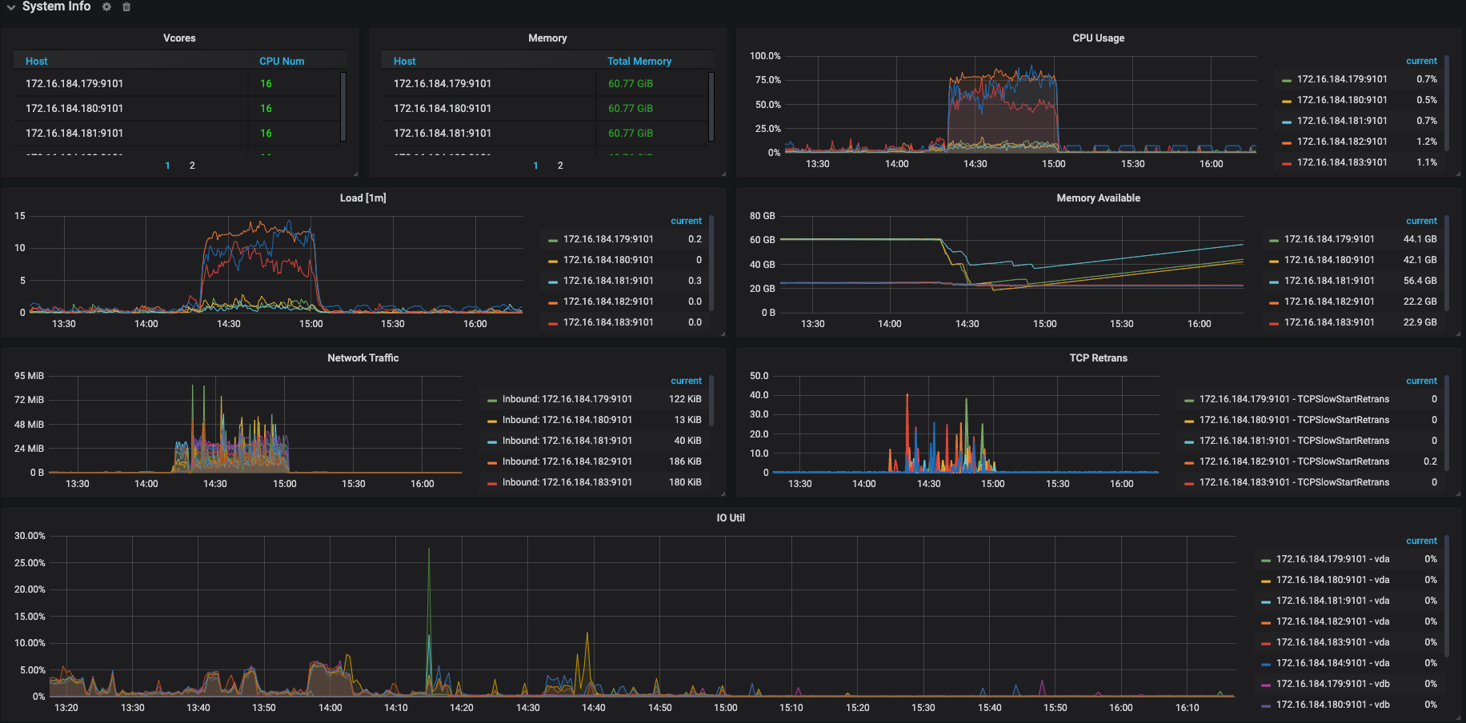Sort Memory table by Total Memory column
The width and height of the screenshot is (1466, 723).
tap(639, 62)
